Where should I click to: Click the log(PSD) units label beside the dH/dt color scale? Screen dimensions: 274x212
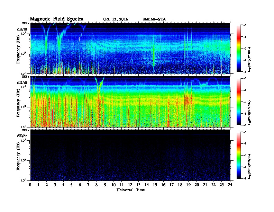tap(249, 59)
